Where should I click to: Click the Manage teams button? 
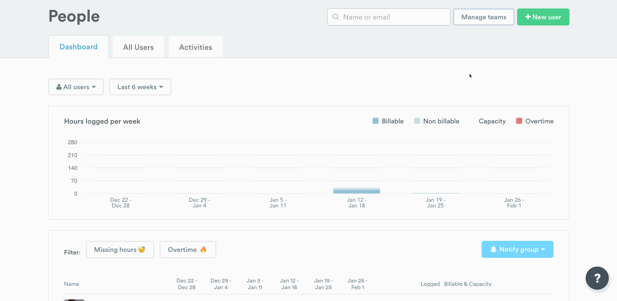click(x=483, y=17)
